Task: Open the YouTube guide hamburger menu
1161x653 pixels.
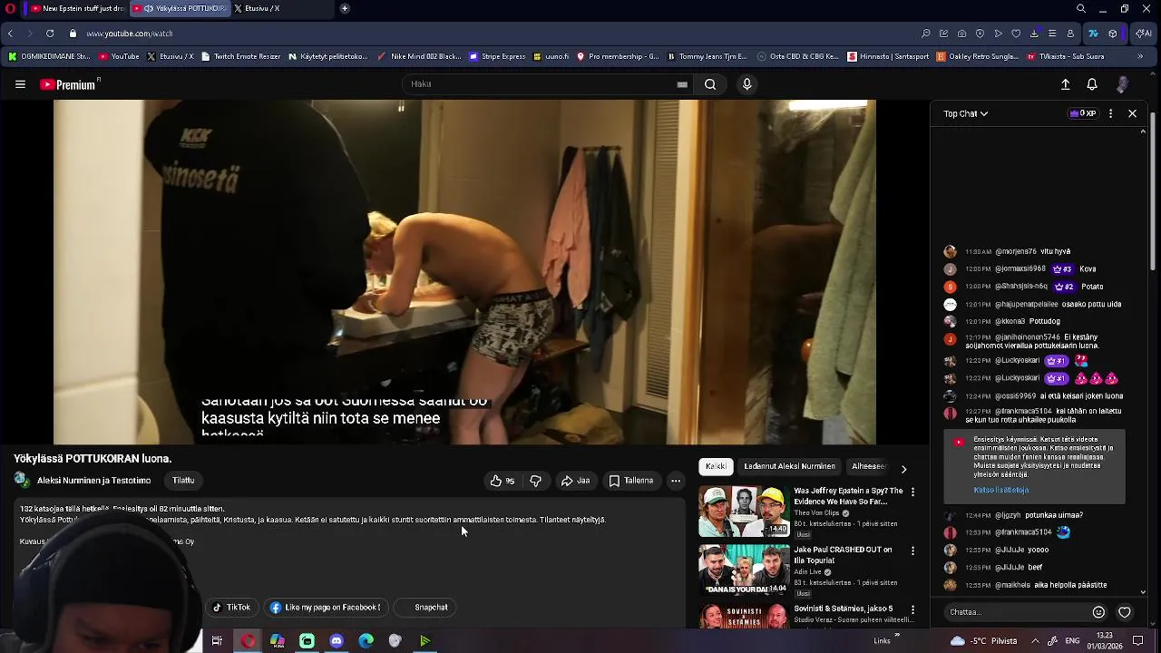Action: pos(20,84)
